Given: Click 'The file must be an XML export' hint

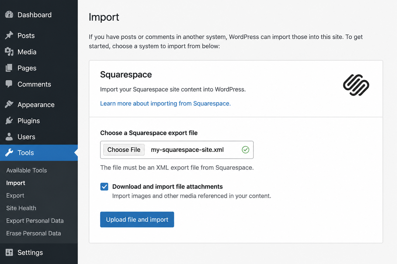Looking at the screenshot, I should pyautogui.click(x=177, y=168).
